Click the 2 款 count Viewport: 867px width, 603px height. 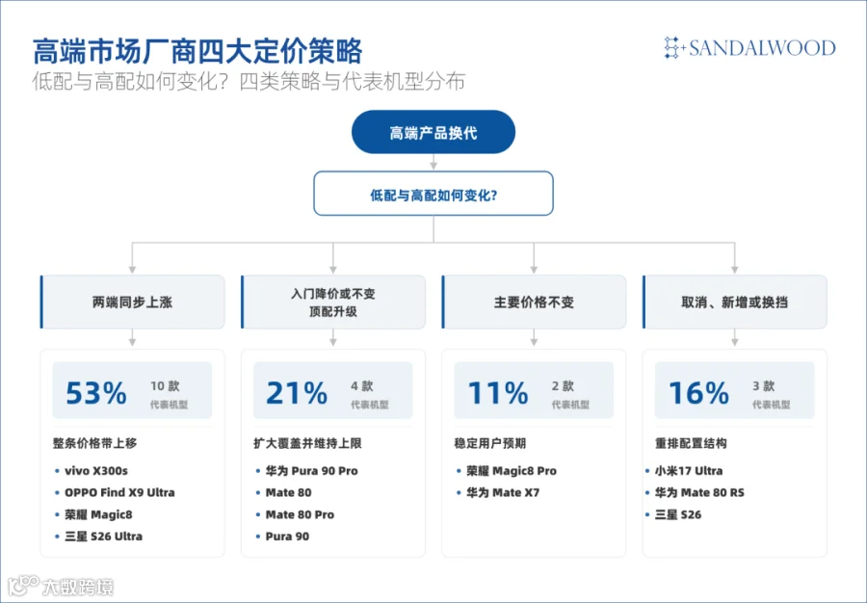click(563, 386)
